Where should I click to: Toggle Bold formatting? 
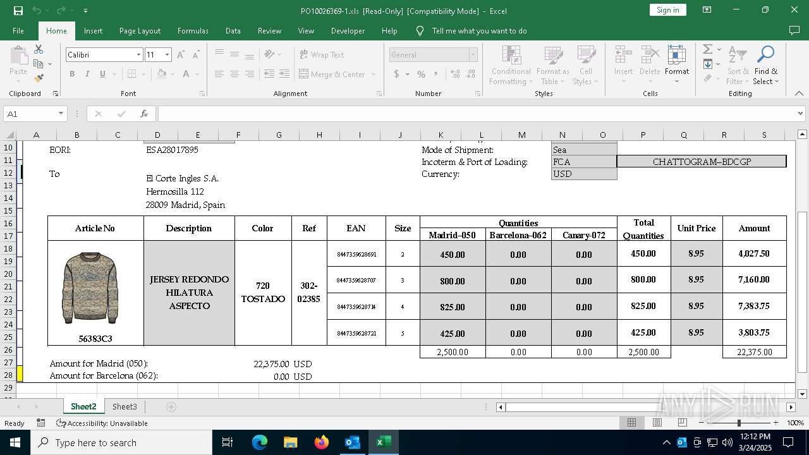pos(72,74)
